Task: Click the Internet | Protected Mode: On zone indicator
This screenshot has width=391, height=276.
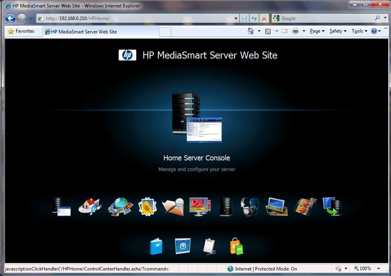Action: click(262, 269)
